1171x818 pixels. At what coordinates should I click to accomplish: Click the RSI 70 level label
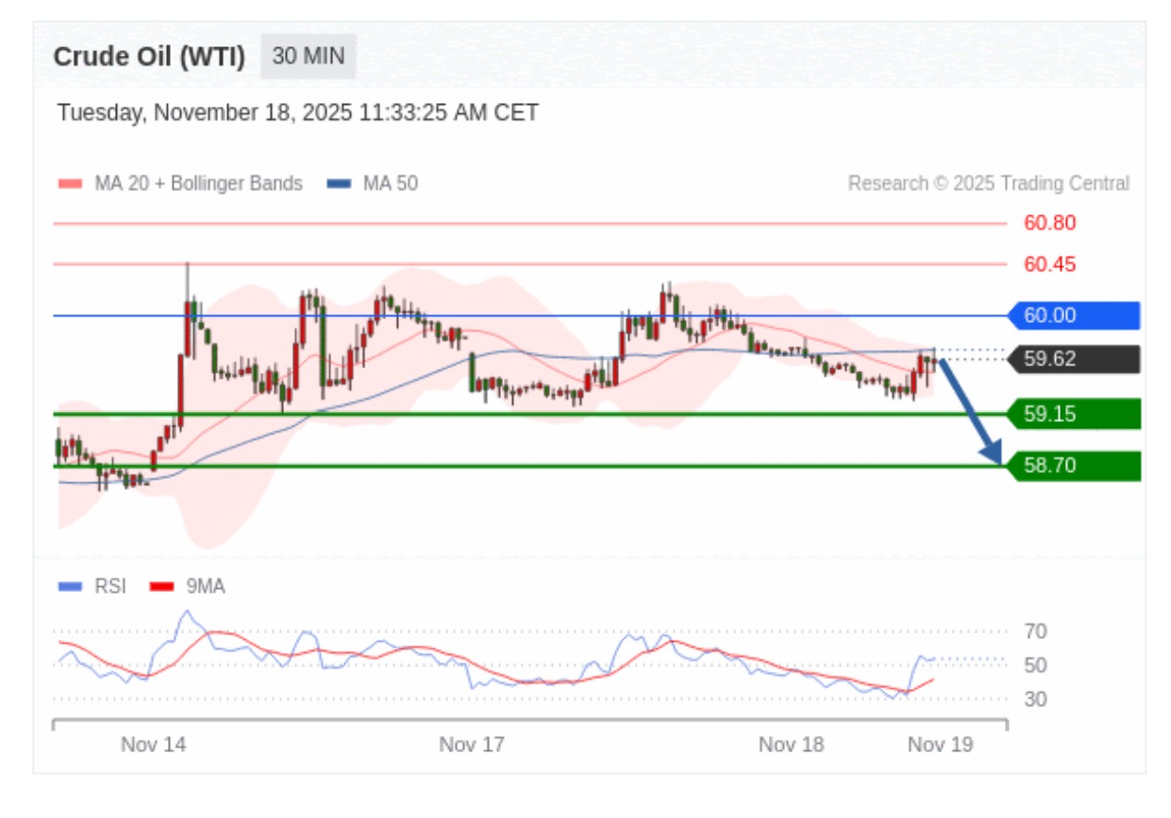pos(1036,632)
